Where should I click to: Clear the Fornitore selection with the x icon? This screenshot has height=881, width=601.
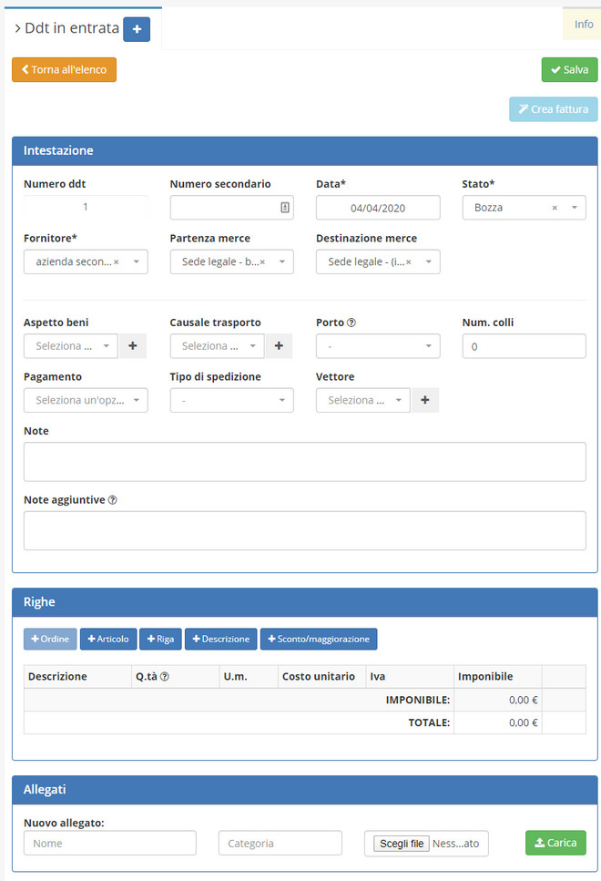(116, 262)
